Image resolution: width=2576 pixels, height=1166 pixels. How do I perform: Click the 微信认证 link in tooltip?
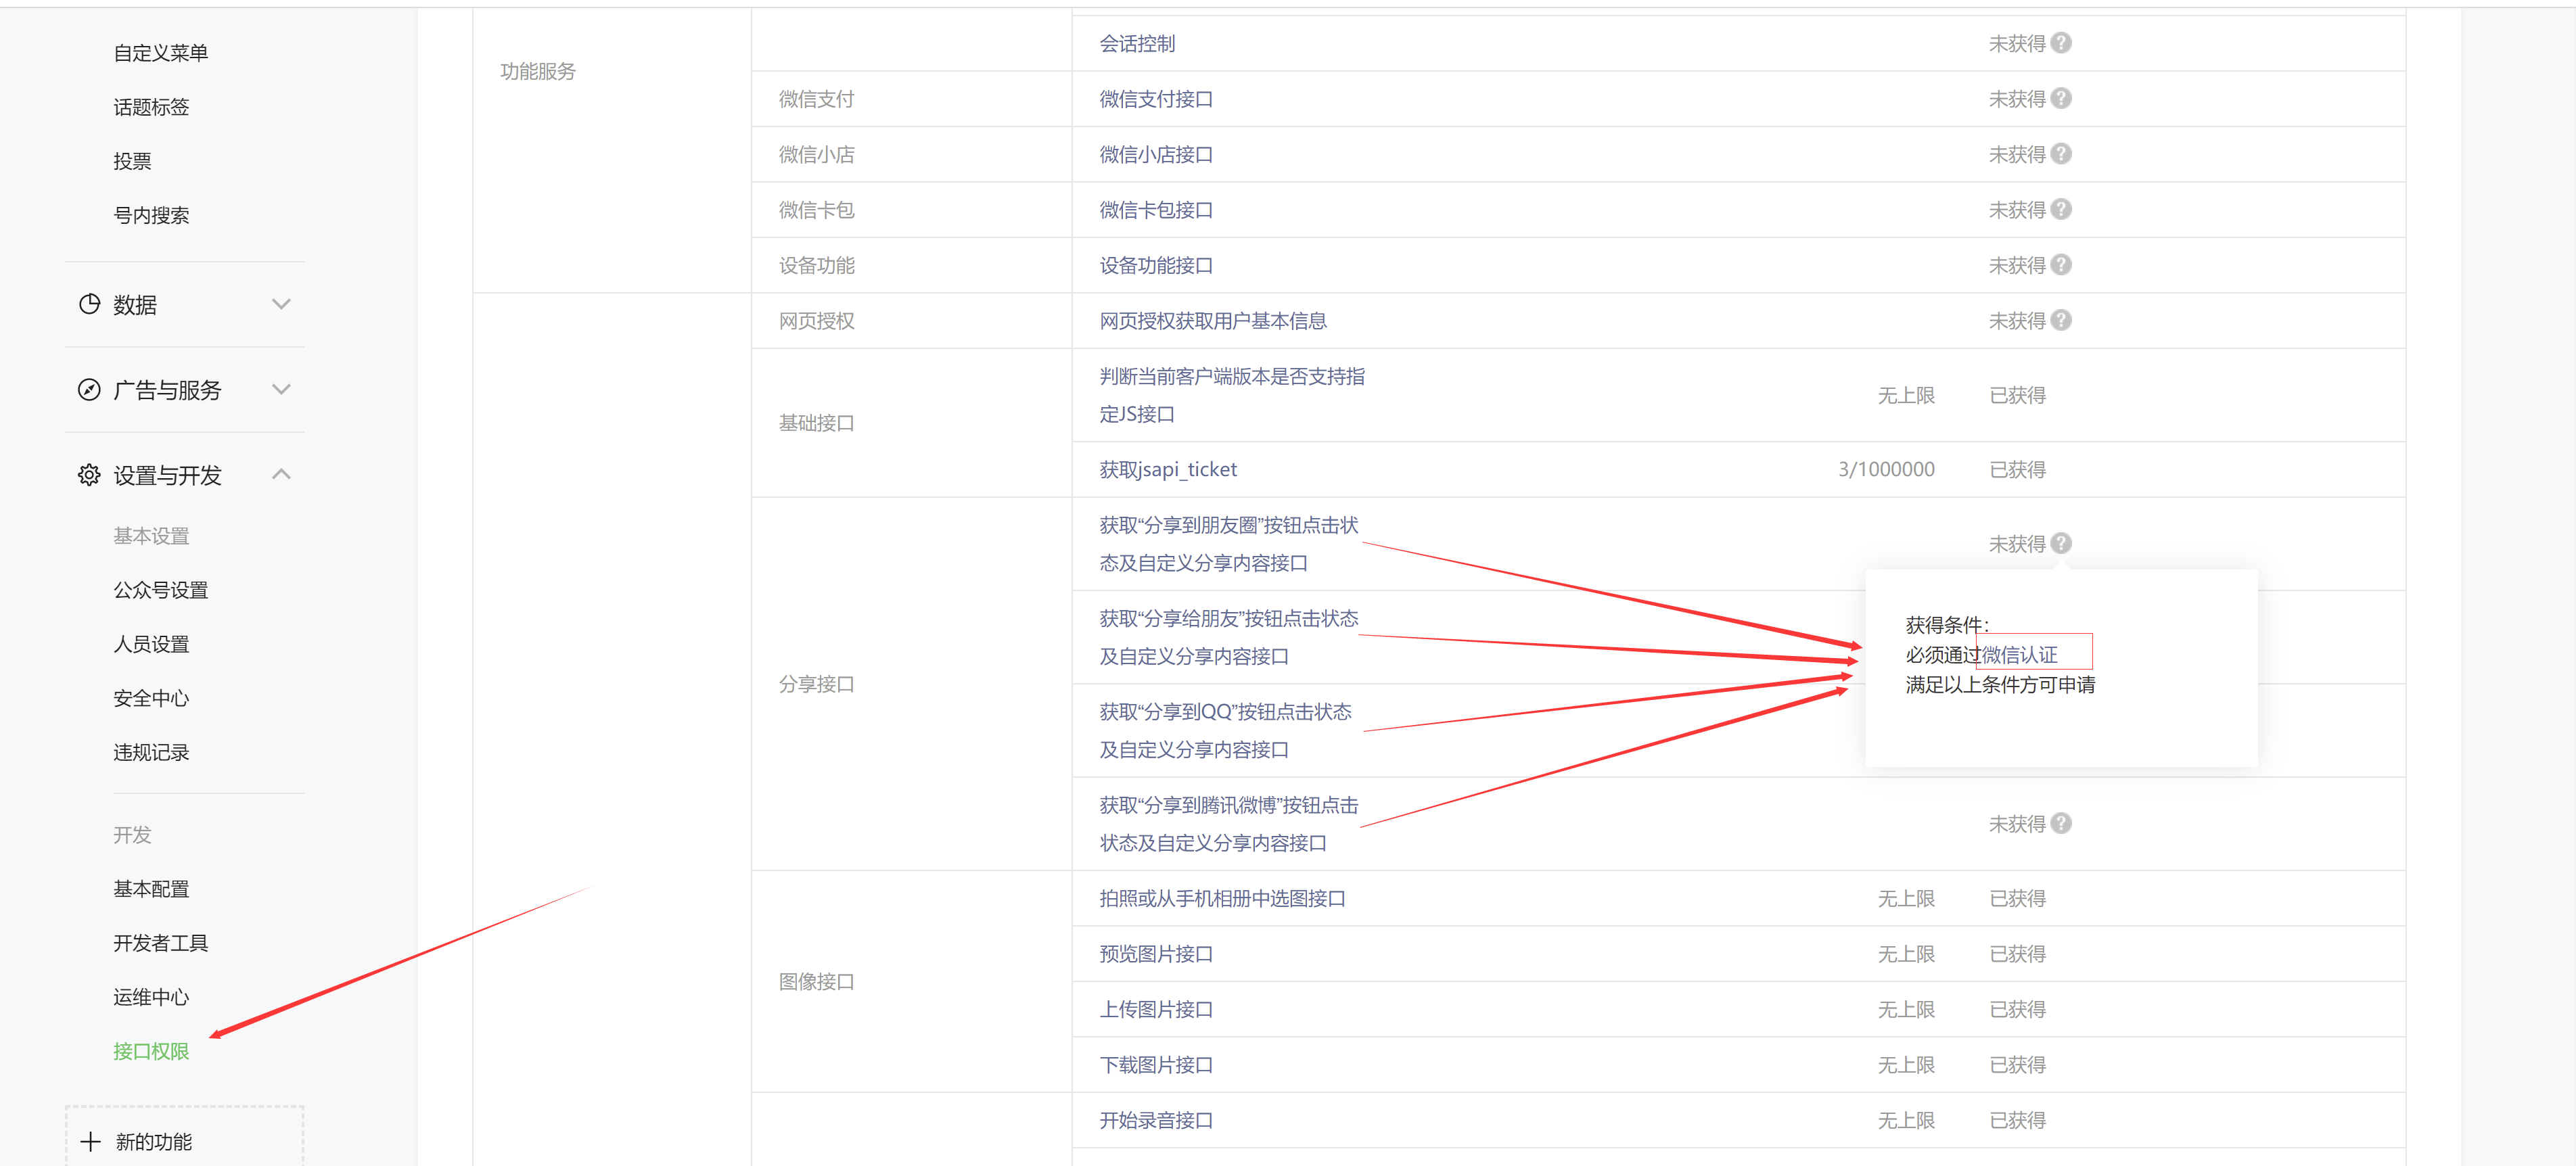tap(2019, 655)
